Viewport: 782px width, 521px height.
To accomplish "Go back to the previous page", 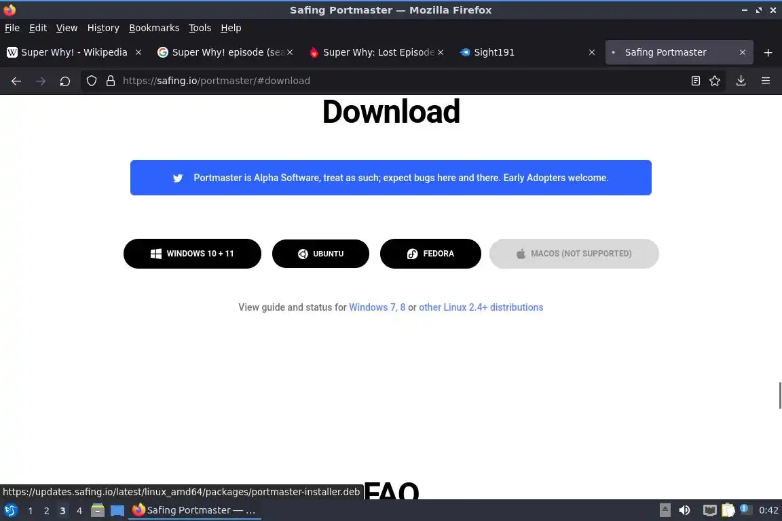I will coord(16,81).
